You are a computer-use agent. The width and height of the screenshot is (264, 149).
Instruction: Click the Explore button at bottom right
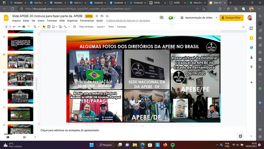click(240, 136)
